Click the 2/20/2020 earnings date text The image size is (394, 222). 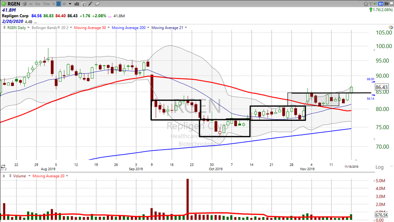13,22
